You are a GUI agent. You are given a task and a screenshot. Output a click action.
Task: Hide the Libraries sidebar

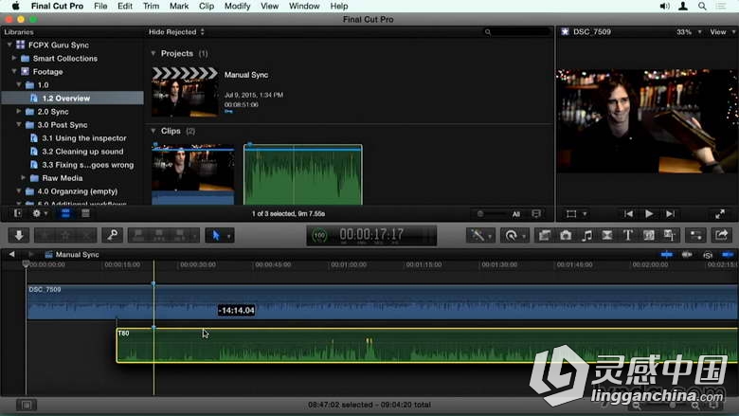18,213
